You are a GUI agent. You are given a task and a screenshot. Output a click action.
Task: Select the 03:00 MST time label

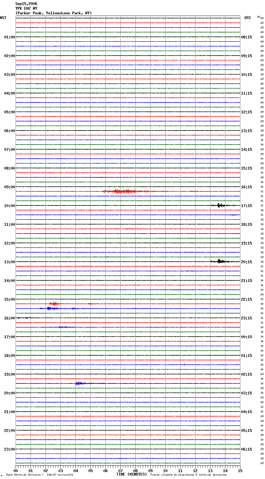click(10, 75)
